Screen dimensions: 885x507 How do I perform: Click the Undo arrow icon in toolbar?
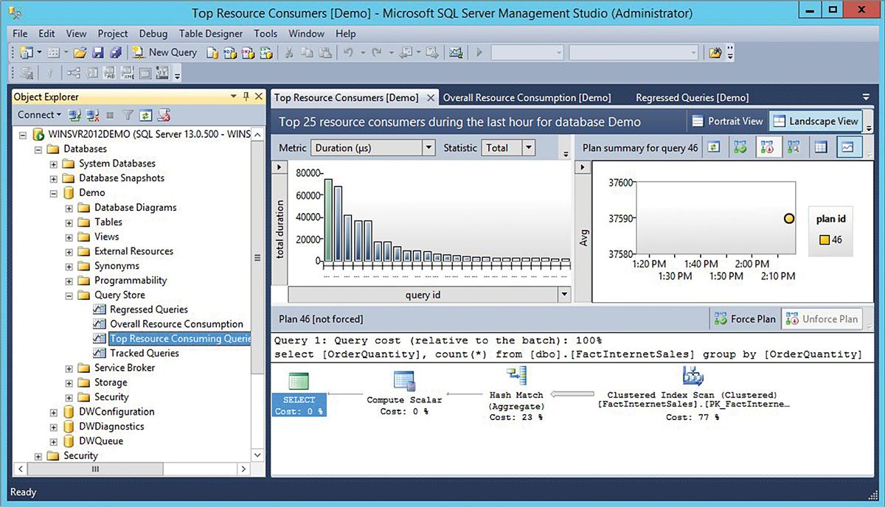(x=348, y=52)
